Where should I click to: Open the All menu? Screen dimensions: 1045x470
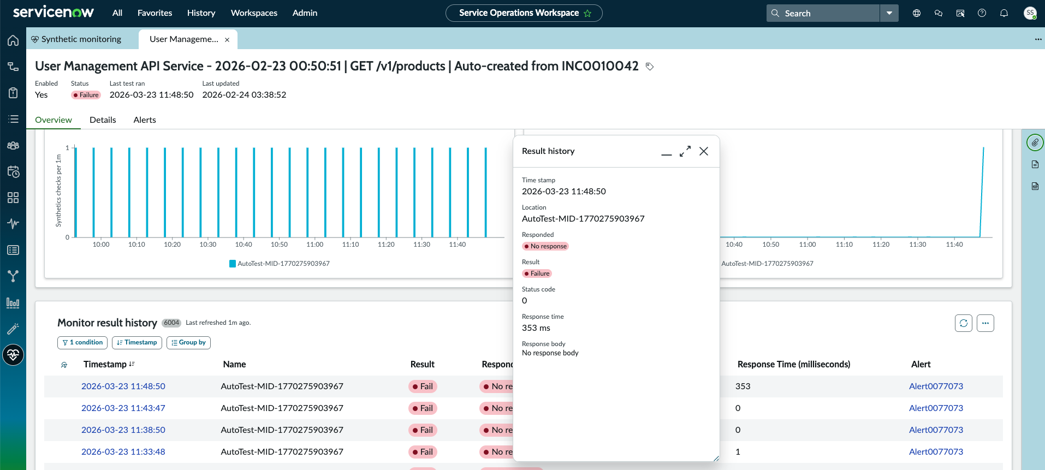pyautogui.click(x=117, y=13)
